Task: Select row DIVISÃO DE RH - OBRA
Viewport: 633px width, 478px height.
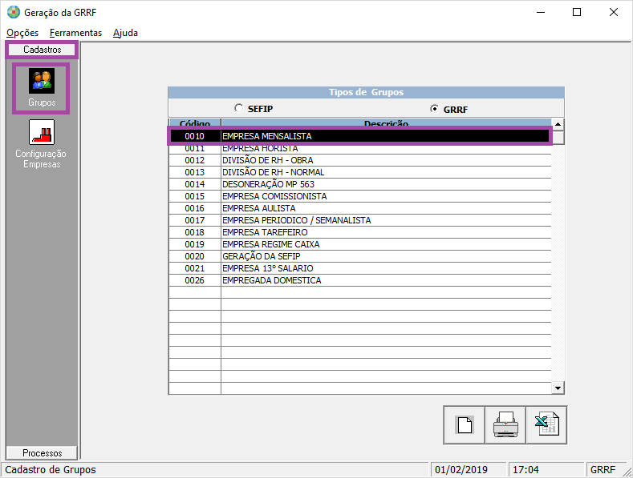Action: 360,160
